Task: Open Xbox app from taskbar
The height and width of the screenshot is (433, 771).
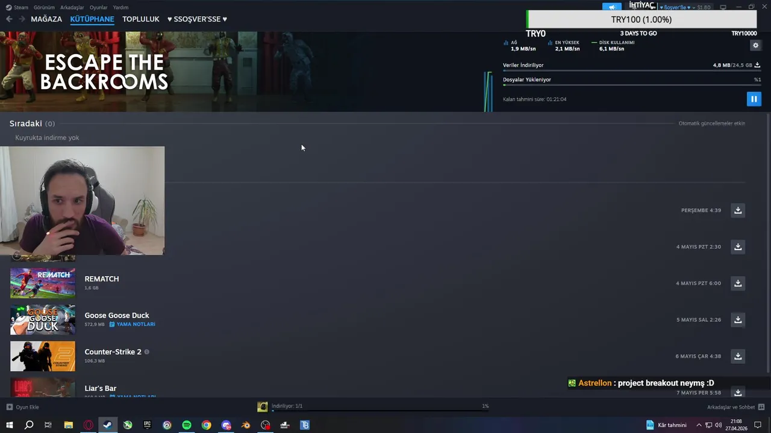Action: [128, 425]
